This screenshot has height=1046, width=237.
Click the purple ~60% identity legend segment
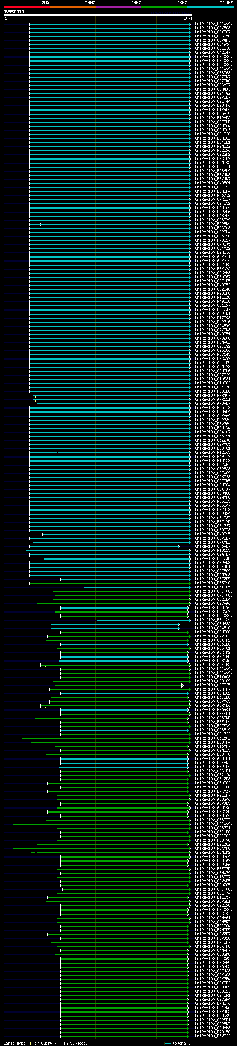[119, 7]
